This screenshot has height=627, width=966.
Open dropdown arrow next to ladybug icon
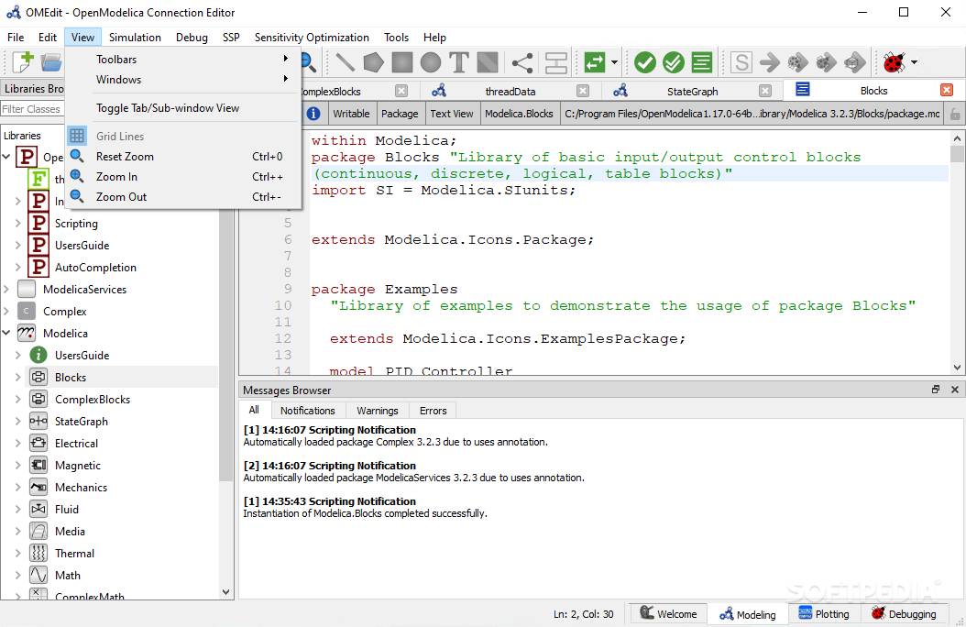point(915,62)
